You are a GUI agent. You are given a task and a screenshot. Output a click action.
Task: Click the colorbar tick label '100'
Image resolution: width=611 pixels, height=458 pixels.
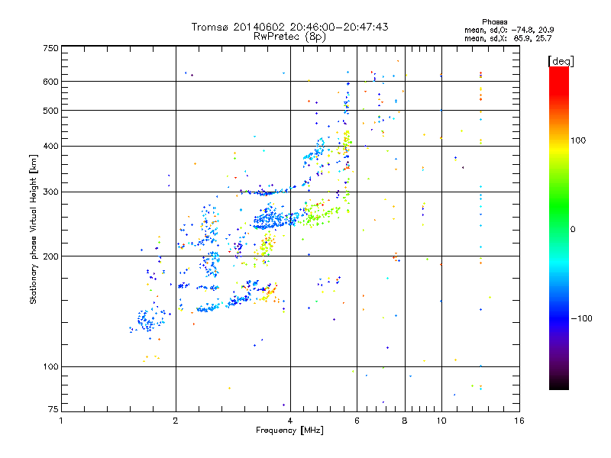(578, 140)
